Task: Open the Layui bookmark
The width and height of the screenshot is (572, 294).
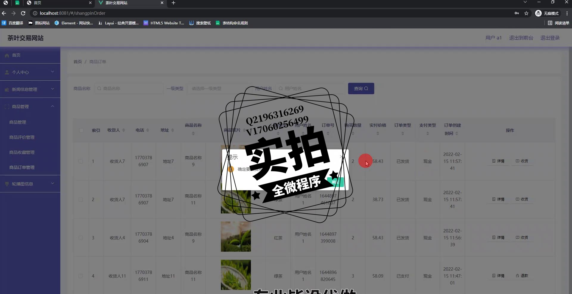Action: (118, 23)
